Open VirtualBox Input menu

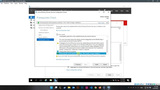(x=16, y=3)
